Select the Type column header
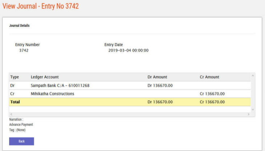 [15, 77]
